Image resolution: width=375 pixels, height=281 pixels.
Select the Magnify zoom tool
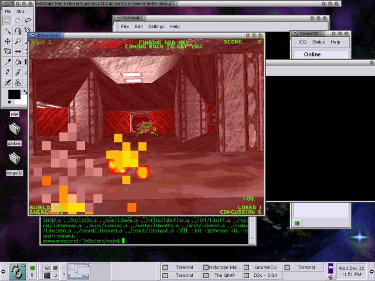(18, 42)
